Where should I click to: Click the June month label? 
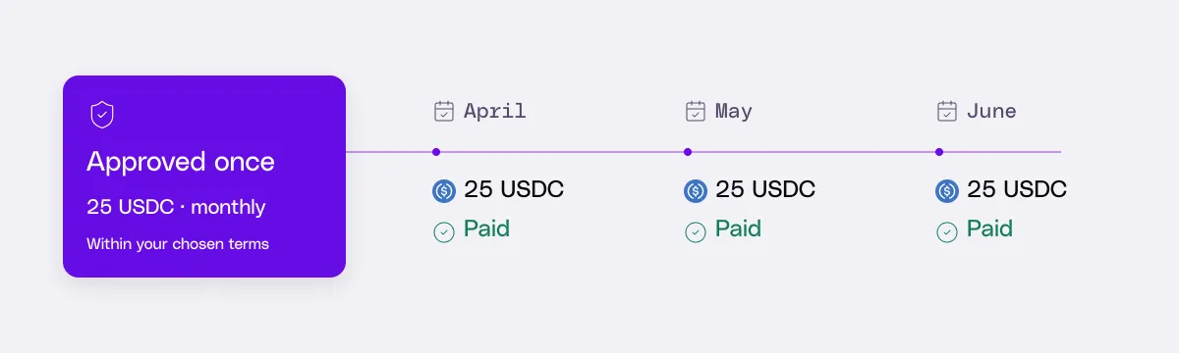pyautogui.click(x=991, y=111)
